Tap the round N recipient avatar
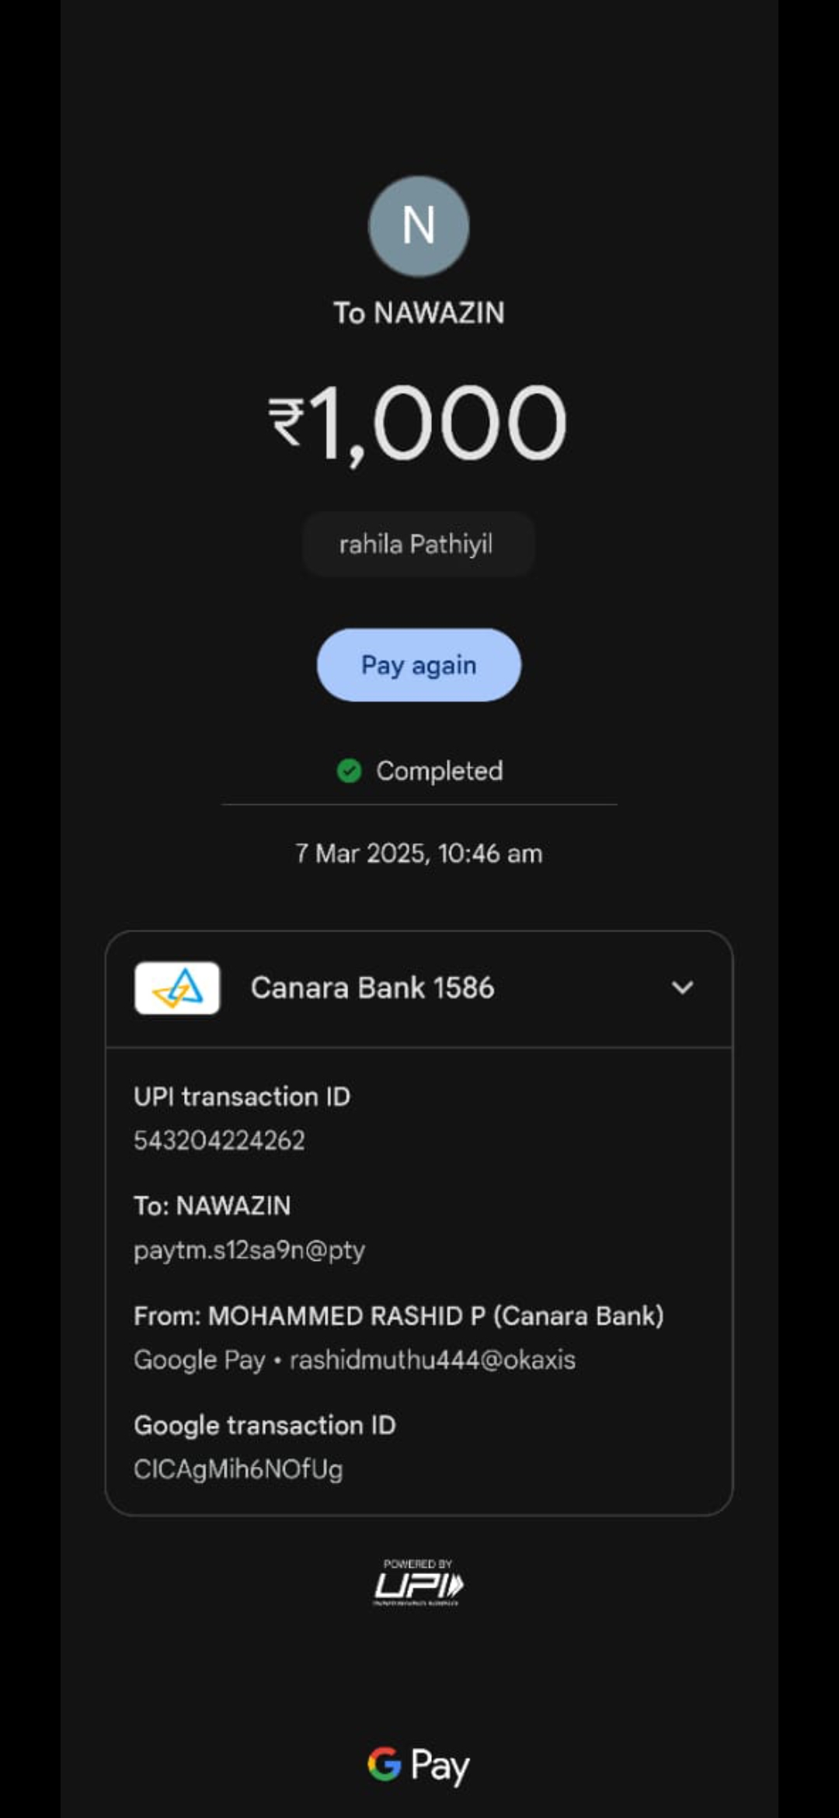 tap(419, 226)
